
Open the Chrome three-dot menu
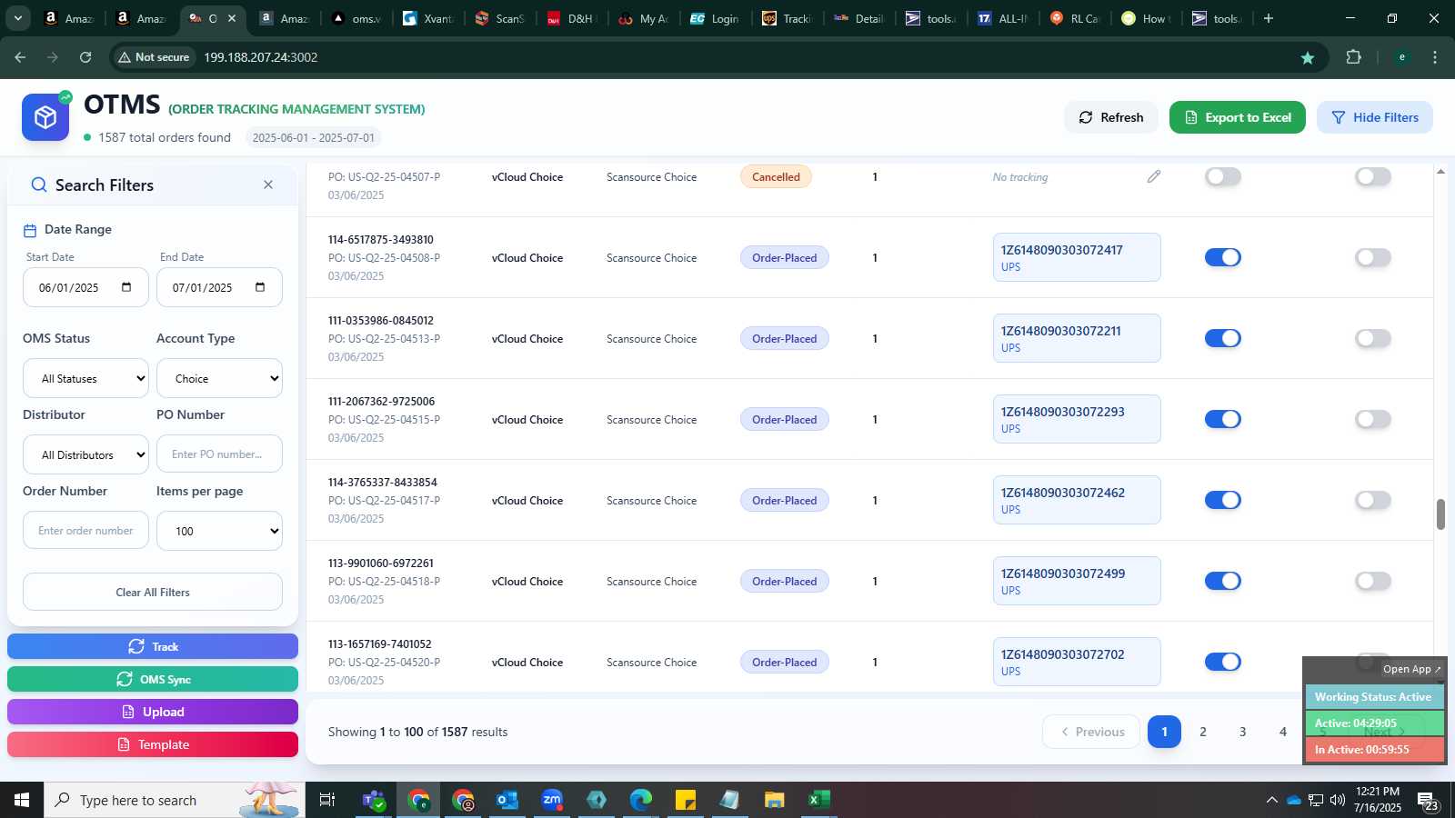1435,57
